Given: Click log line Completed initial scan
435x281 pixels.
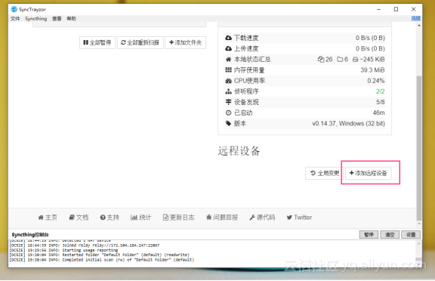Looking at the screenshot, I should coord(101,260).
